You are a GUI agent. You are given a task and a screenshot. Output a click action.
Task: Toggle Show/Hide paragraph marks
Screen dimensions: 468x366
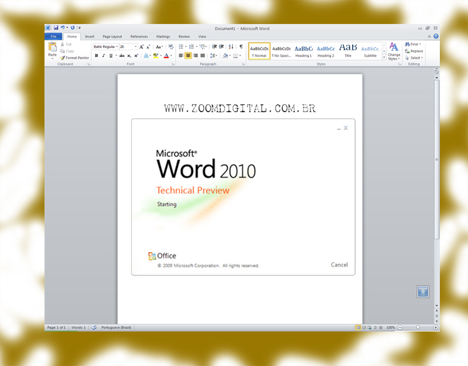pos(241,47)
